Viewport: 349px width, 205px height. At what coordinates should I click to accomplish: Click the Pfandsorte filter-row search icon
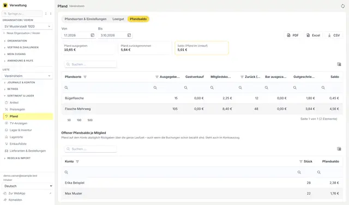coord(66,88)
